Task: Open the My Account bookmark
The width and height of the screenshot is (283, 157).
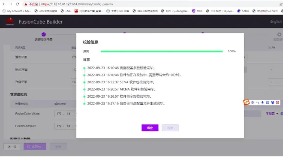Action: point(17,11)
